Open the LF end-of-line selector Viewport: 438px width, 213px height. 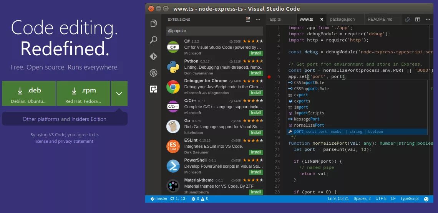pyautogui.click(x=393, y=199)
